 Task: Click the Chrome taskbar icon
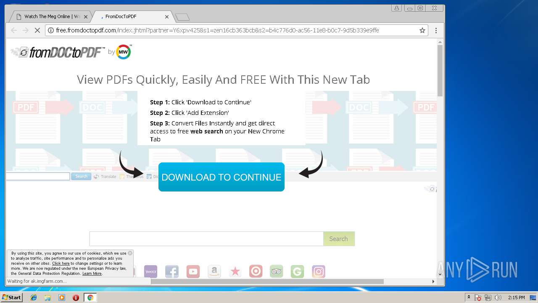click(90, 298)
